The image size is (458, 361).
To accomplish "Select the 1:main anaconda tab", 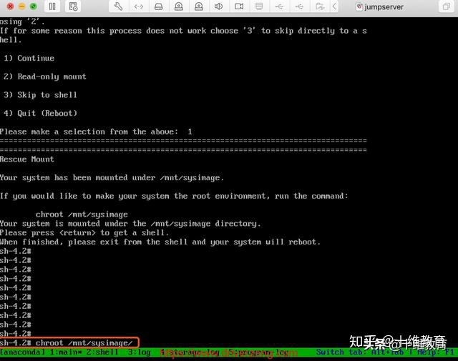I will [x=66, y=352].
